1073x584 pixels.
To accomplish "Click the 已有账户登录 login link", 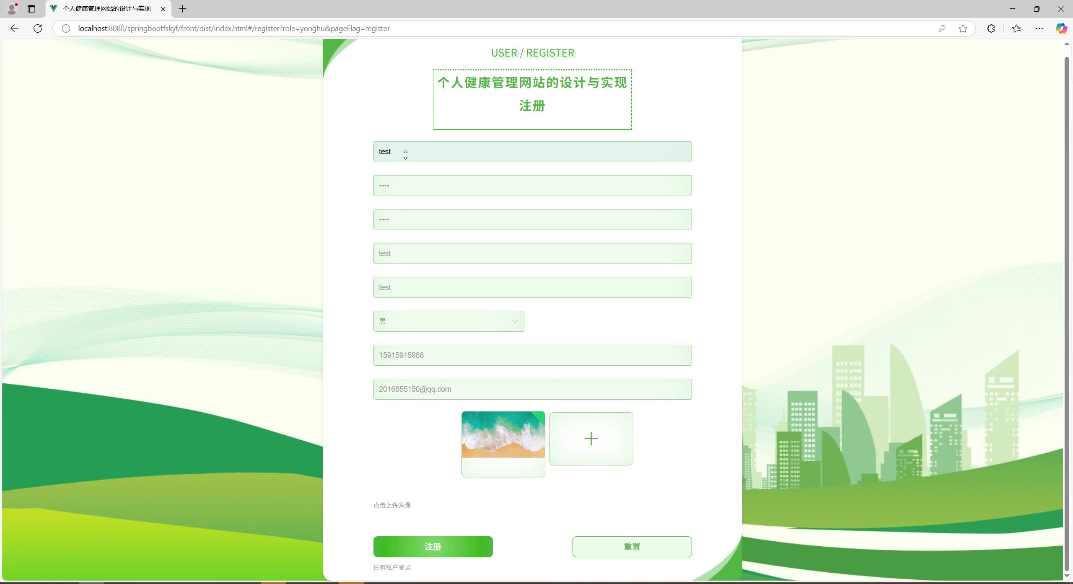I will [x=391, y=567].
